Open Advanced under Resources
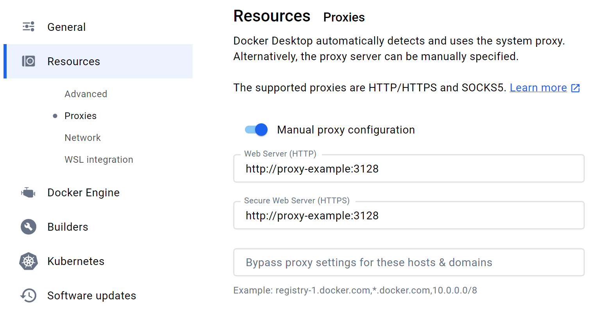600x313 pixels. (86, 94)
